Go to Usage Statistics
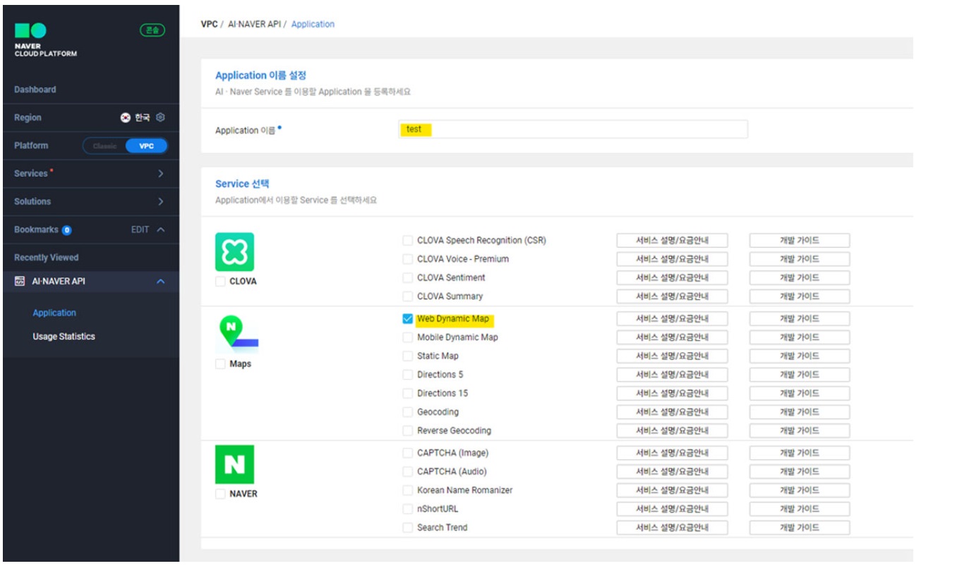The image size is (969, 566). [64, 337]
